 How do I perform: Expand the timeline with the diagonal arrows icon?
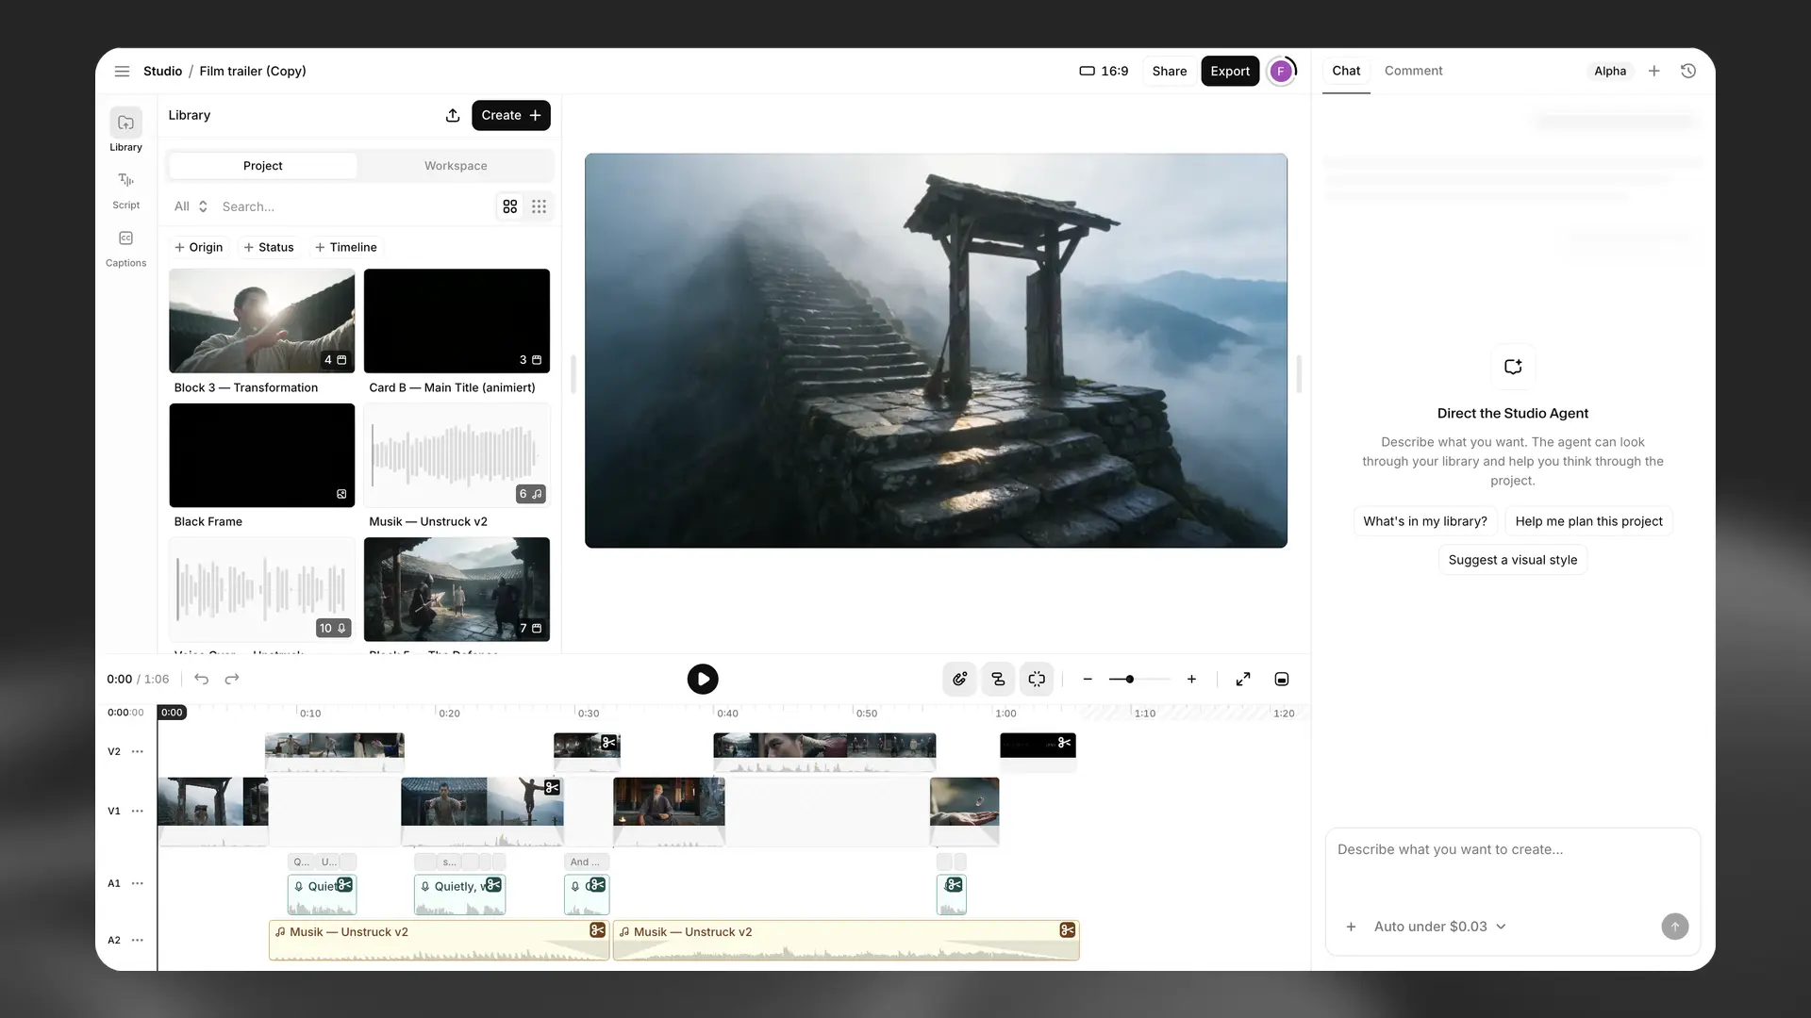tap(1243, 679)
